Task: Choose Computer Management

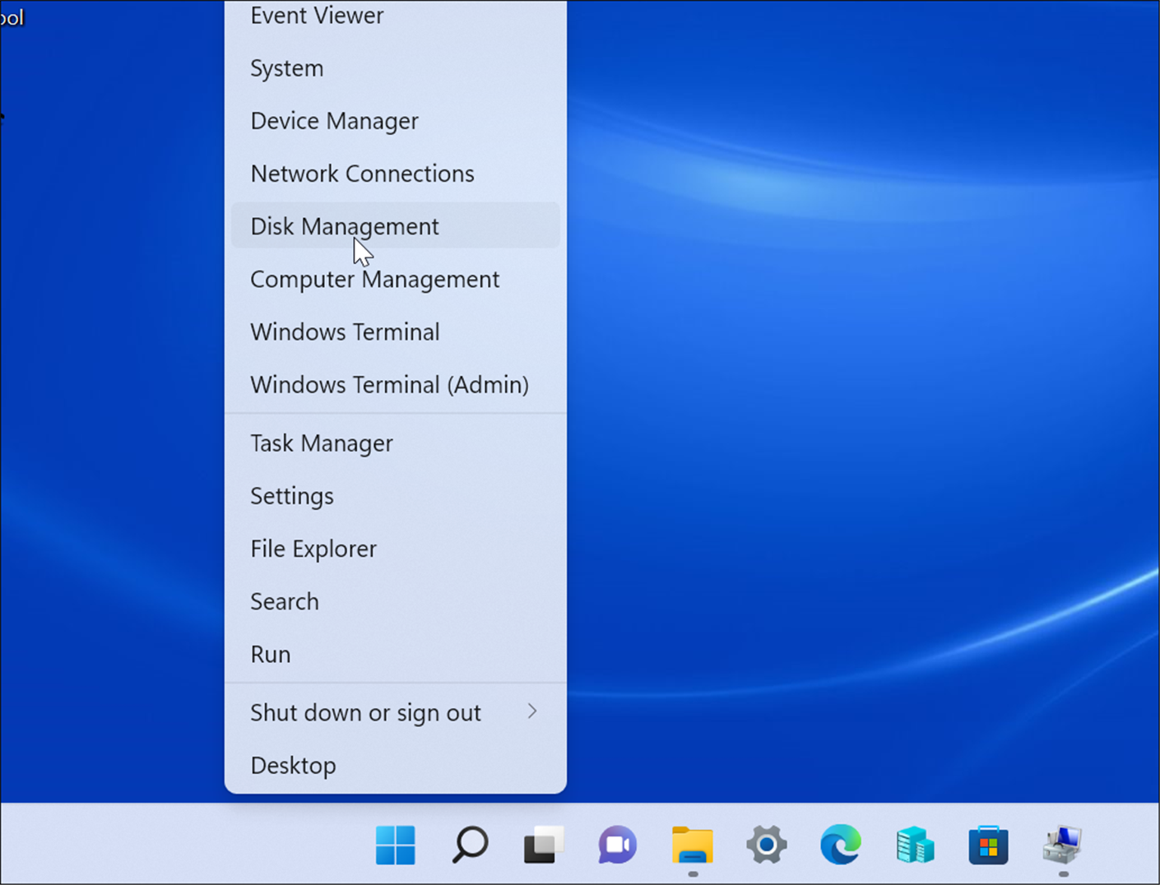Action: tap(374, 279)
